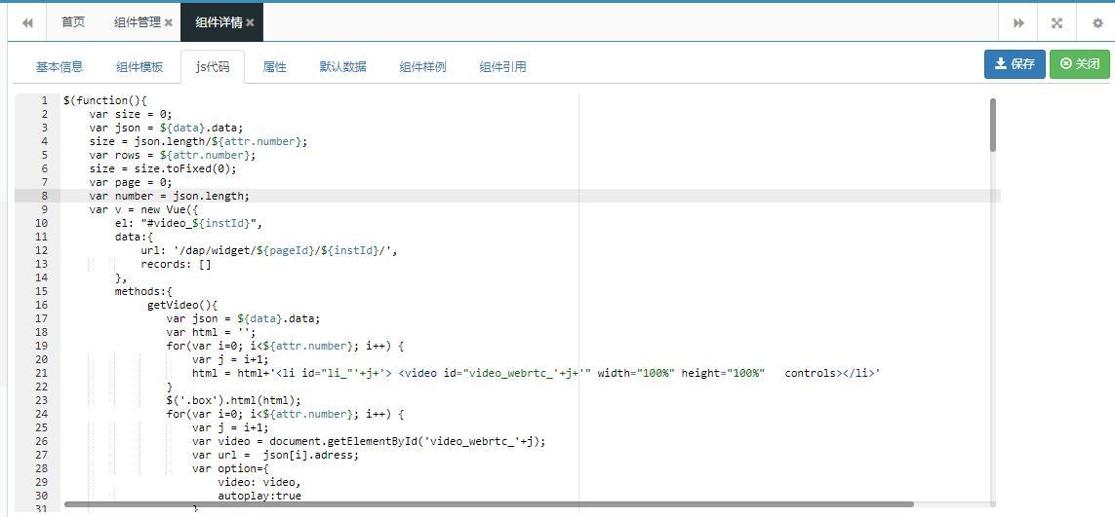
Task: Go to the 首页 tab
Action: (73, 22)
